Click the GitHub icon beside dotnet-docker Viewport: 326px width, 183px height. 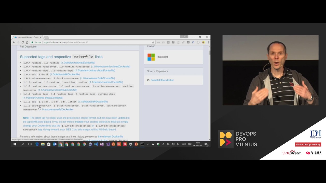point(148,80)
